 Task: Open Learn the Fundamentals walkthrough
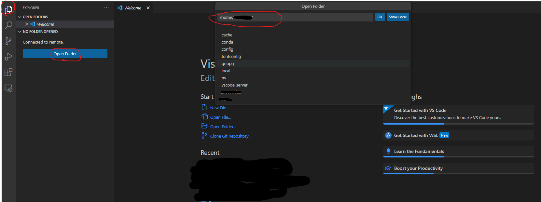(x=459, y=152)
